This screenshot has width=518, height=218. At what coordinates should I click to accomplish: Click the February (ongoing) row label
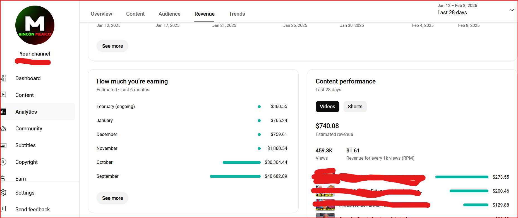[116, 107]
